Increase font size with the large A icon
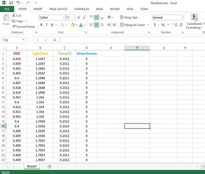205x174 pixels. pyautogui.click(x=79, y=18)
